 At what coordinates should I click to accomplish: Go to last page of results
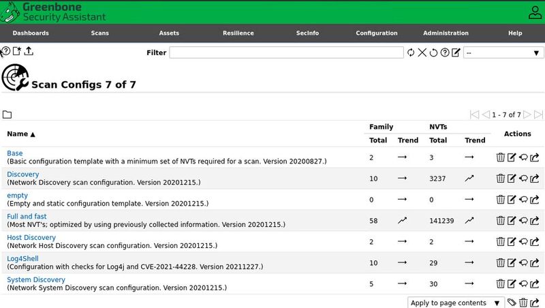pyautogui.click(x=538, y=114)
